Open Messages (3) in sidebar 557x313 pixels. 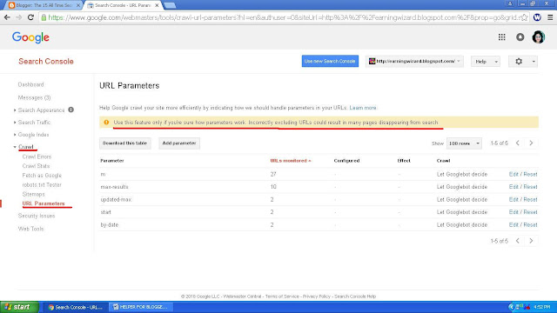[35, 97]
